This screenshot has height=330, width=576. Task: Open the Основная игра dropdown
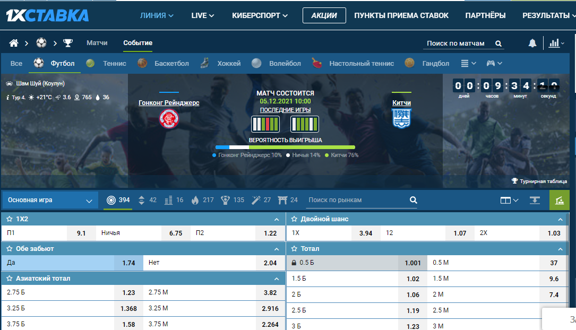(x=50, y=201)
